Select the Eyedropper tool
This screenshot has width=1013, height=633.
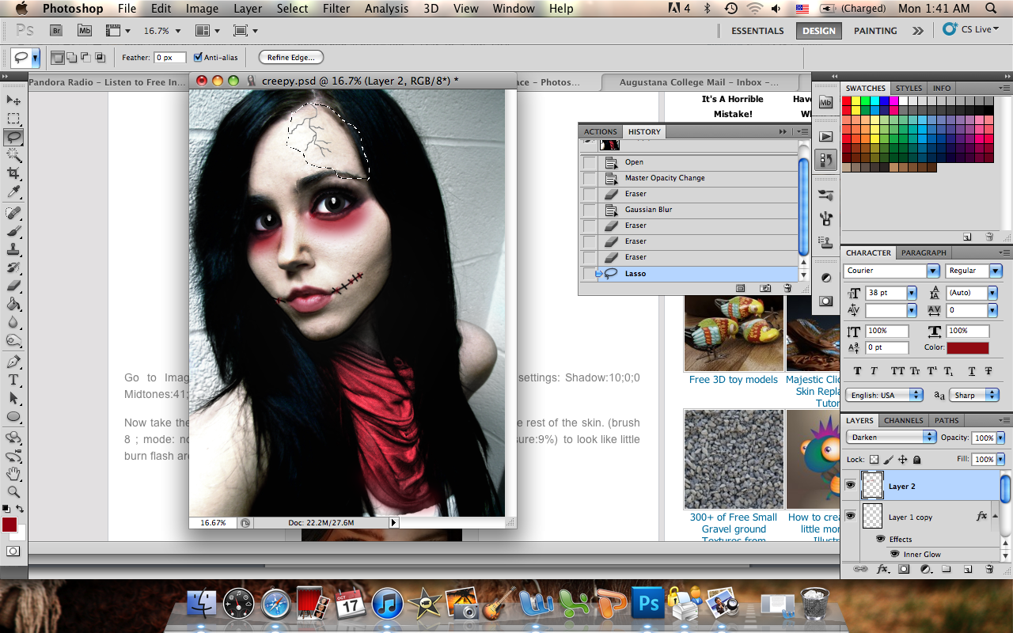click(13, 192)
